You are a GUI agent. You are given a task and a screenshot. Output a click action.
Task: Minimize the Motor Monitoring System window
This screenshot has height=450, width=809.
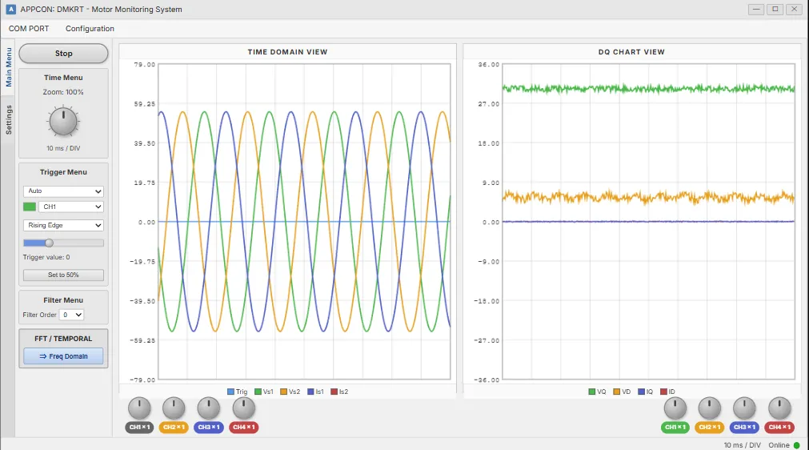(x=756, y=10)
